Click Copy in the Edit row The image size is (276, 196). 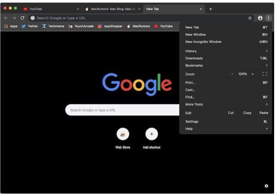(x=247, y=113)
